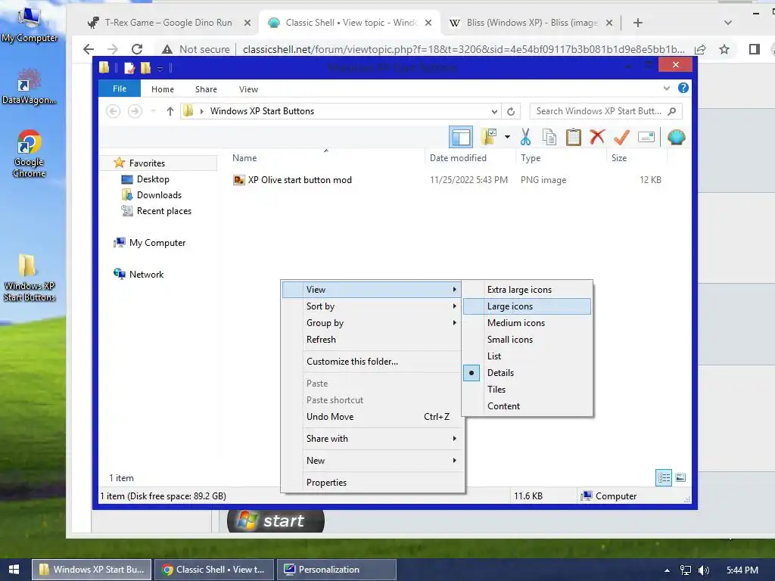Open recent locations dropdown arrow

point(153,111)
